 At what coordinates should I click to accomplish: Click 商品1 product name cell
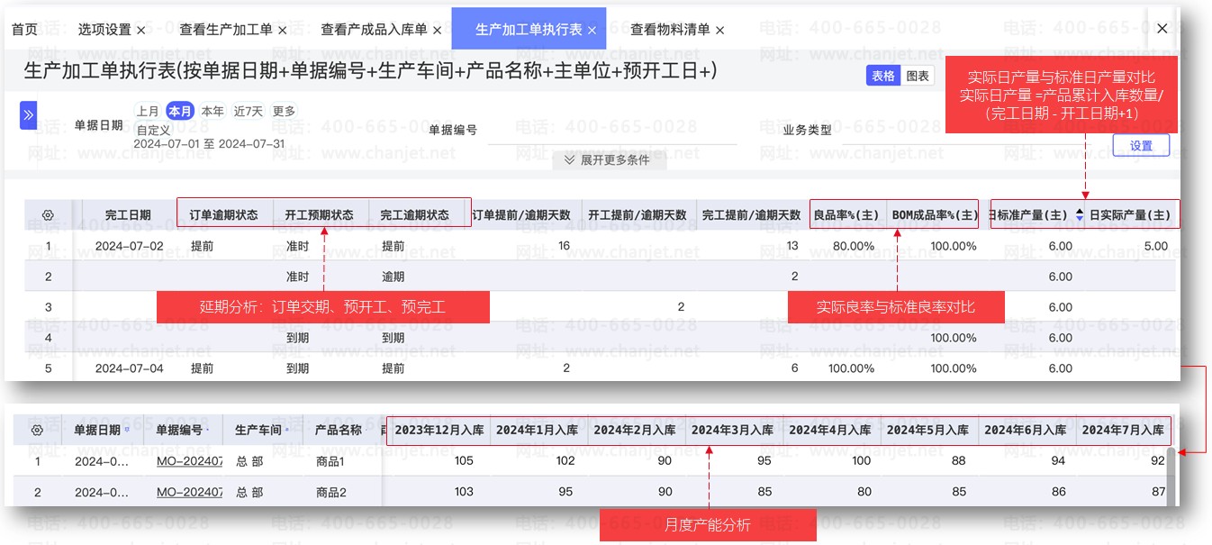click(330, 461)
